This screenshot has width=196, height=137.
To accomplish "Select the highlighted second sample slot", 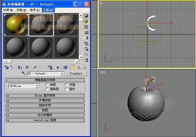I will click(x=41, y=25).
